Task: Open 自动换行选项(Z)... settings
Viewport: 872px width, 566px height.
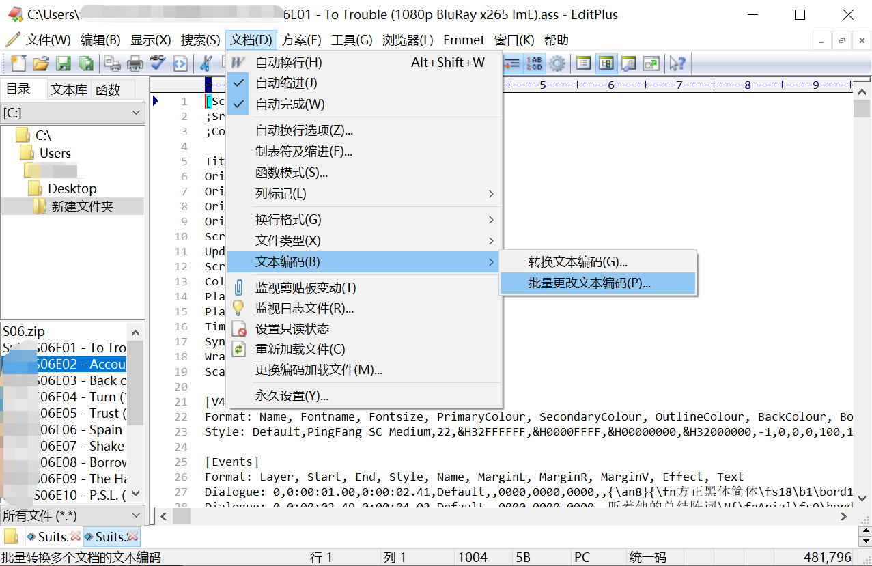Action: coord(365,130)
